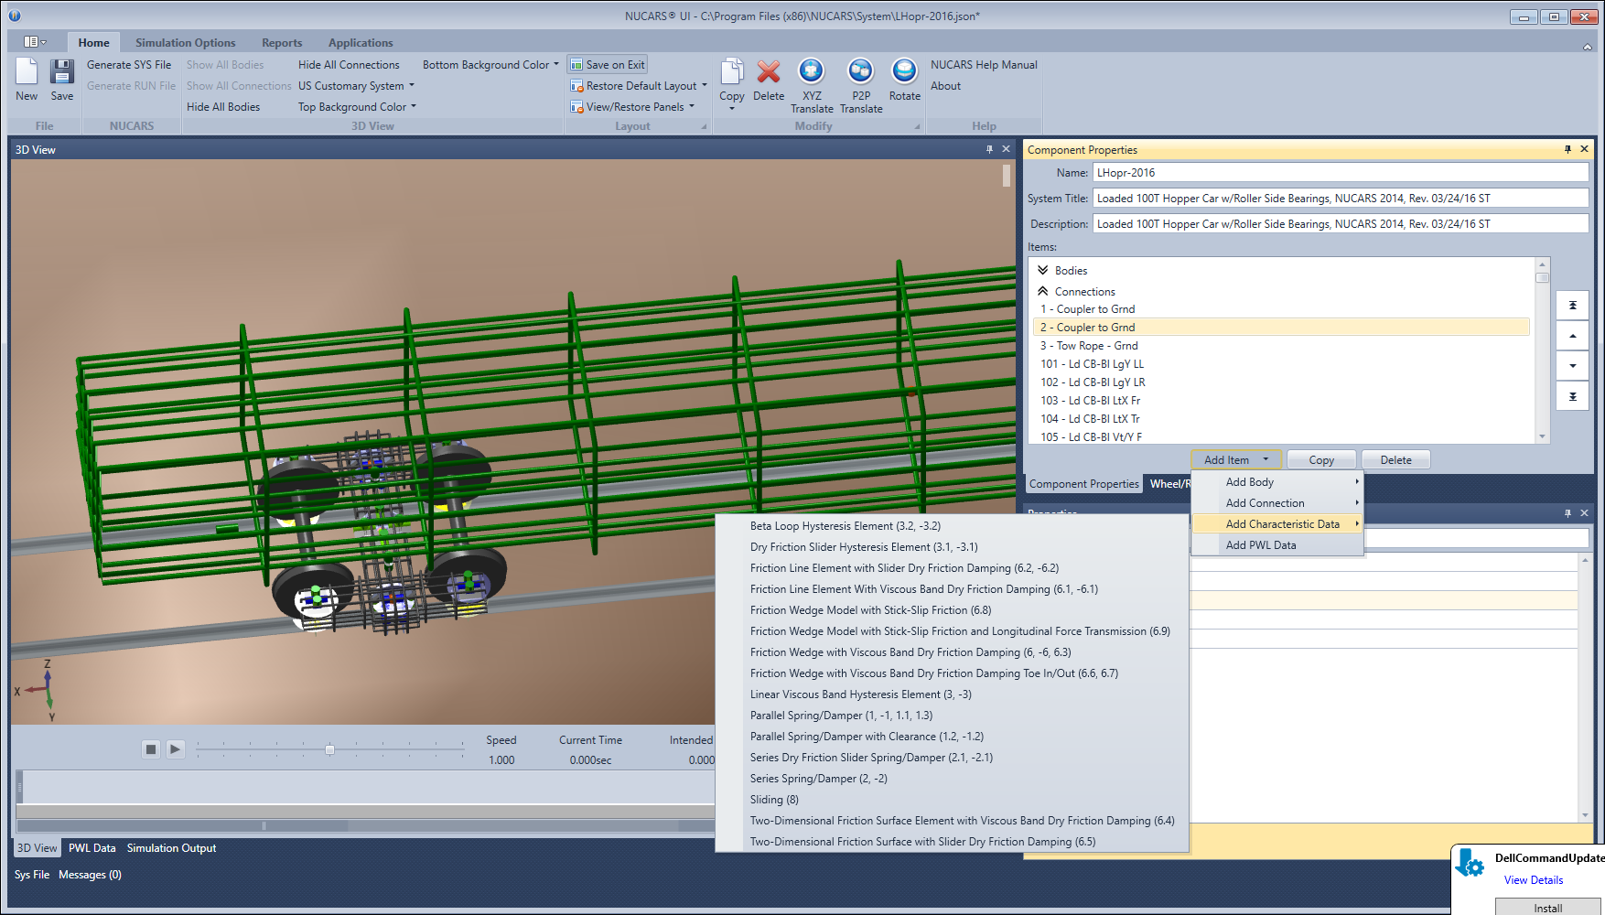Toggle Hide All Connections
This screenshot has width=1605, height=915.
click(x=348, y=64)
